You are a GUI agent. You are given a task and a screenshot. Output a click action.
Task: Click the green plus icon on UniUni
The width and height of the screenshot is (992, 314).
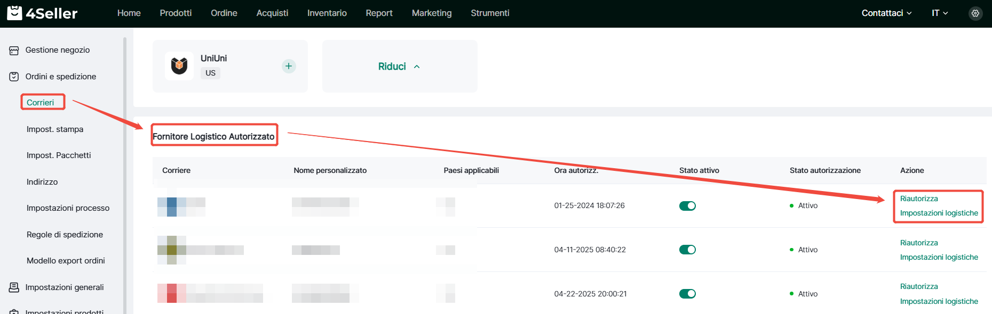(289, 66)
